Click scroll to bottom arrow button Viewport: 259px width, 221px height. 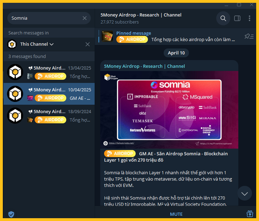point(245,193)
